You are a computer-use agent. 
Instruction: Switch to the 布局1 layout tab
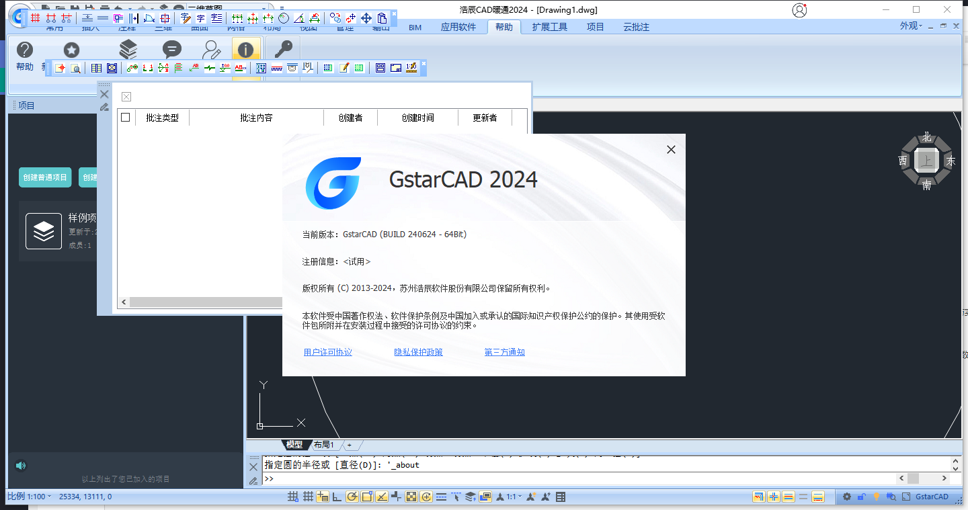pos(324,445)
